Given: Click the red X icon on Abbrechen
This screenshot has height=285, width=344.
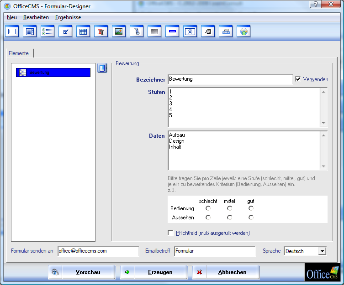Looking at the screenshot, I should (200, 272).
